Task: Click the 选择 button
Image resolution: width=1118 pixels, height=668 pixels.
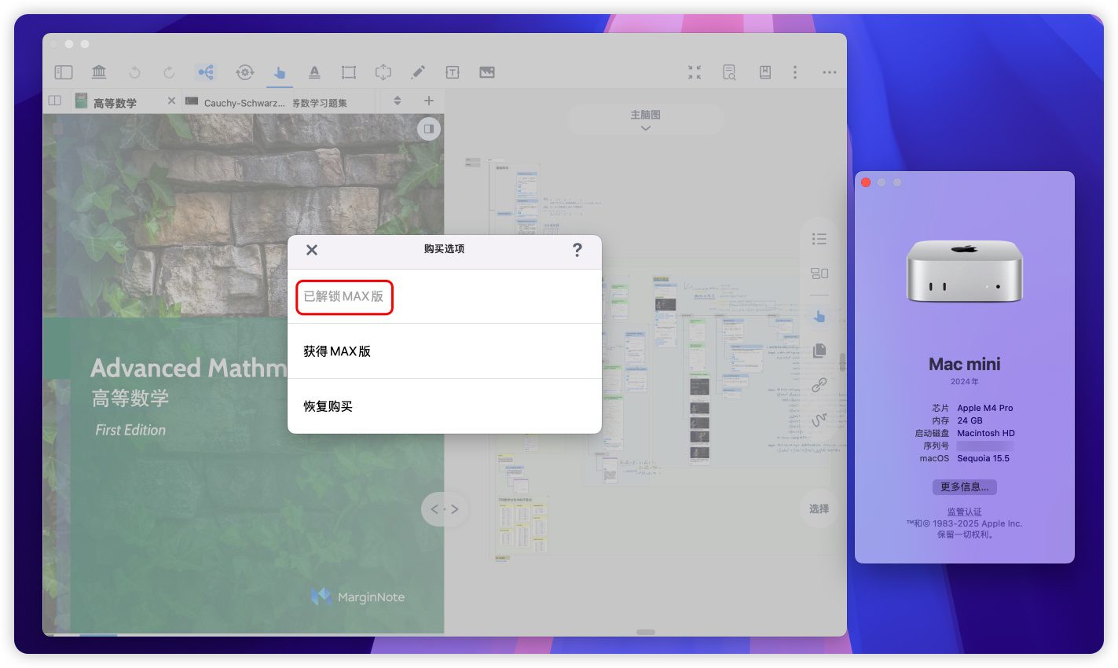Action: [x=819, y=509]
